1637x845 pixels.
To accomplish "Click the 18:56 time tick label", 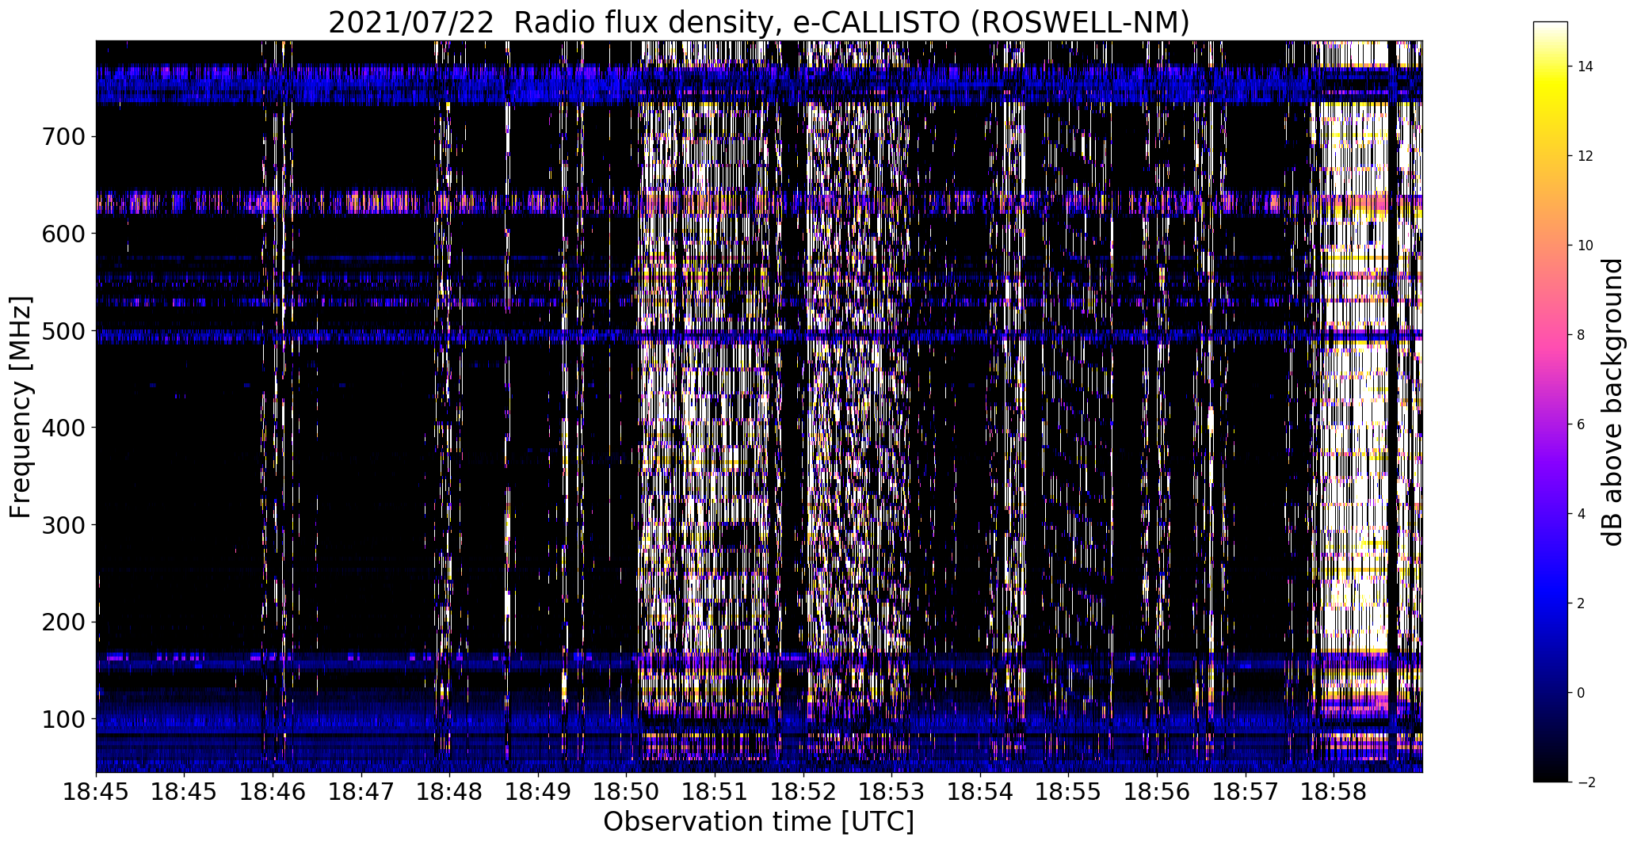I will point(1157,792).
